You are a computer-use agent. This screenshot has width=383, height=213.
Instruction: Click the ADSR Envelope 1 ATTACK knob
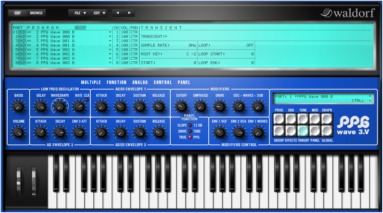[102, 107]
